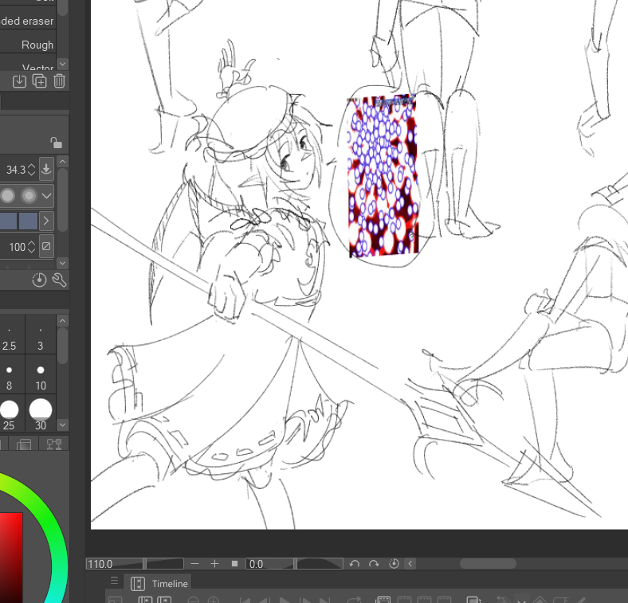The width and height of the screenshot is (628, 603).
Task: Zoom out canvas with minus button
Action: (195, 564)
